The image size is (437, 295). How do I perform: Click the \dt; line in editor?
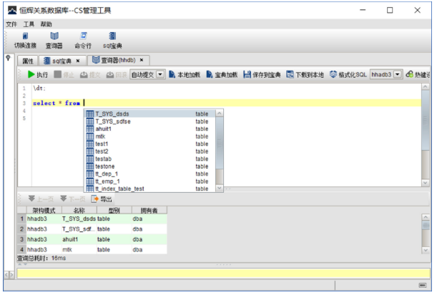click(x=39, y=89)
